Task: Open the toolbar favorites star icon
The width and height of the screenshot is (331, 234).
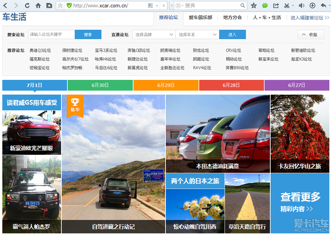Action: click(254, 6)
